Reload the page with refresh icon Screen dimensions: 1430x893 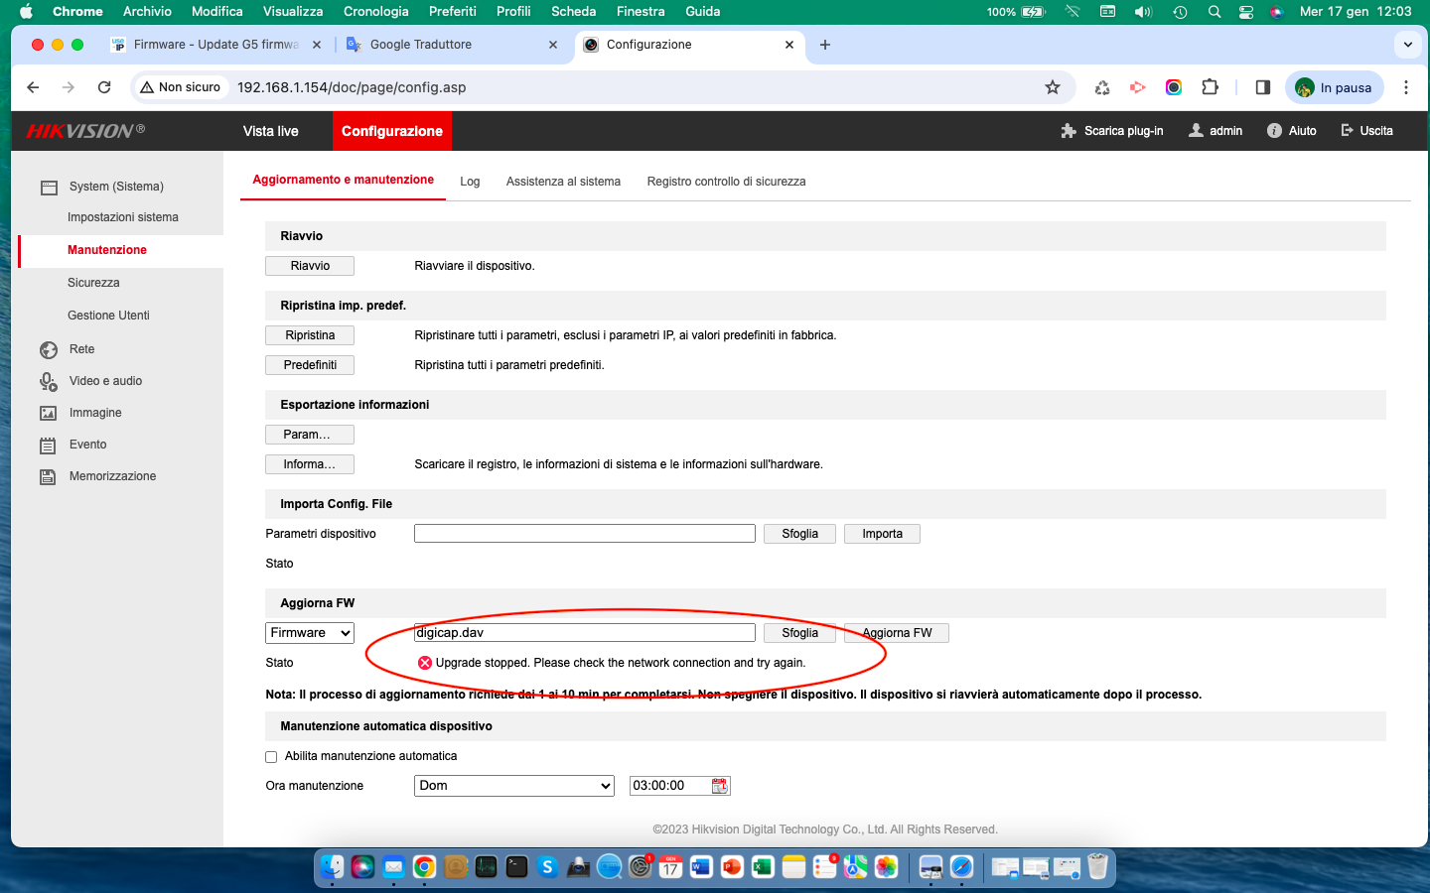pyautogui.click(x=104, y=87)
